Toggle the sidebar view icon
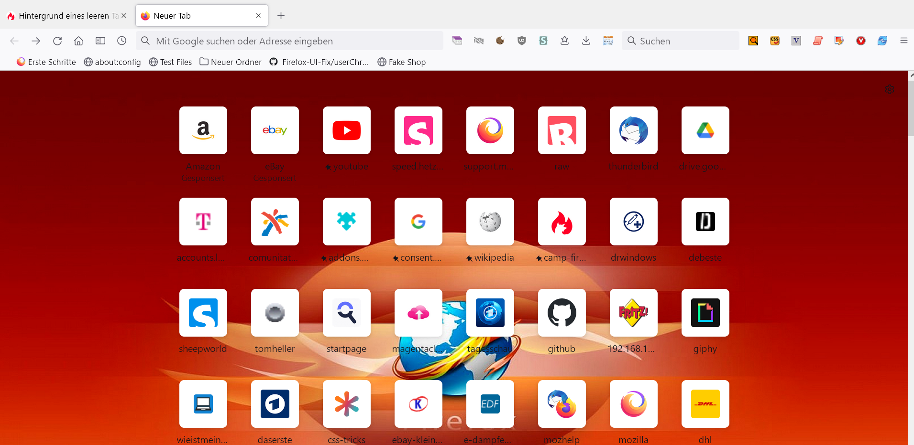914x445 pixels. pos(100,41)
